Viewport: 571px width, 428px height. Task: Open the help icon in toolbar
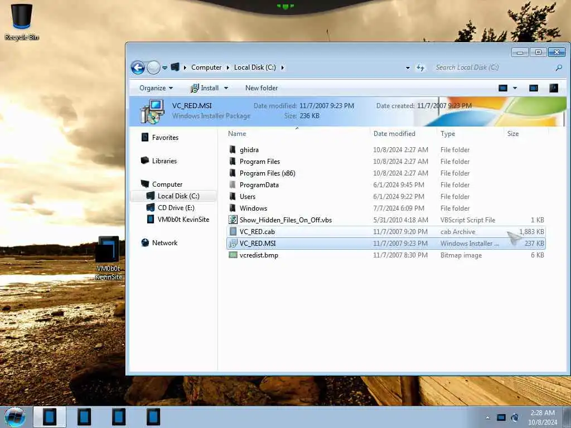coord(554,88)
